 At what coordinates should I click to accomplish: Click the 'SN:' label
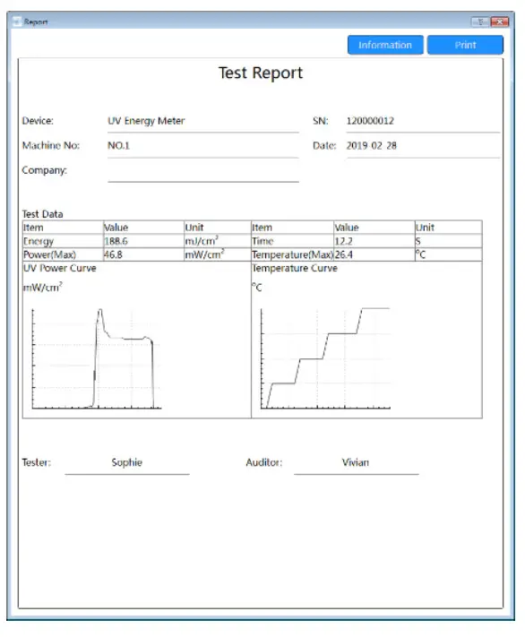321,121
